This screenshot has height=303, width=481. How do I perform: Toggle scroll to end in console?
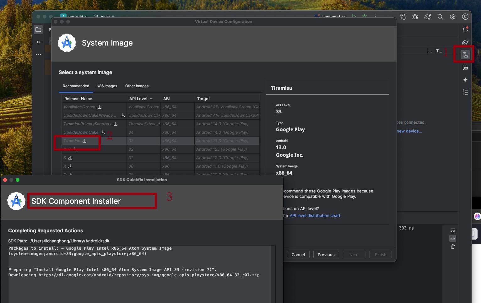[x=452, y=238]
